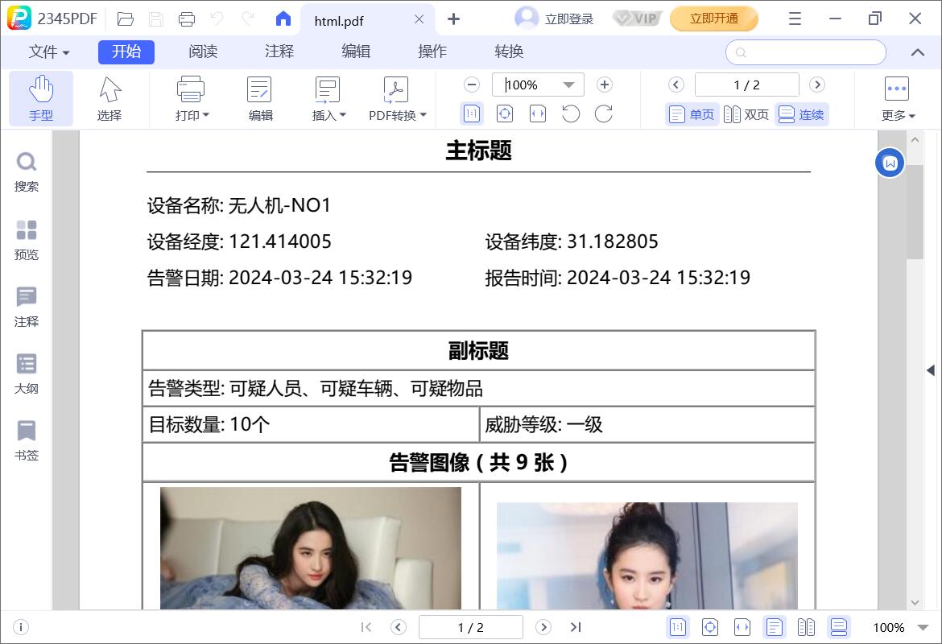
Task: Click the top search input box
Action: (813, 52)
